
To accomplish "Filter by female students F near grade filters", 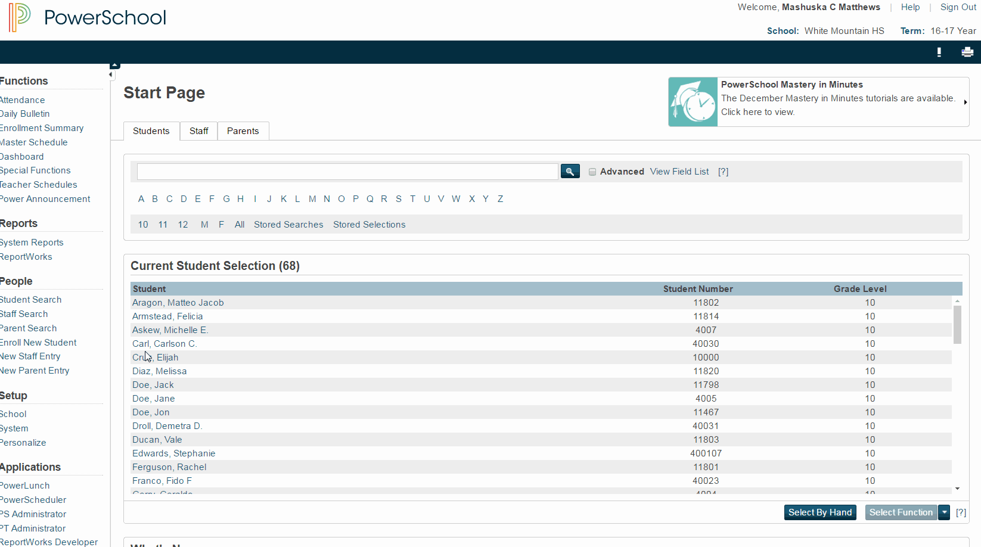I will 221,225.
